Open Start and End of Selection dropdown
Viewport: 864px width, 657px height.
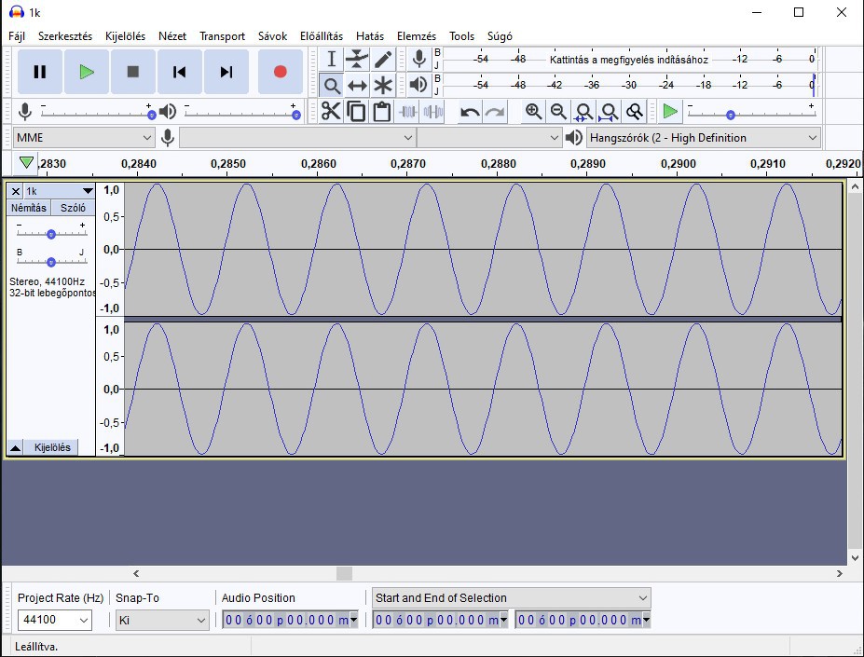(512, 598)
